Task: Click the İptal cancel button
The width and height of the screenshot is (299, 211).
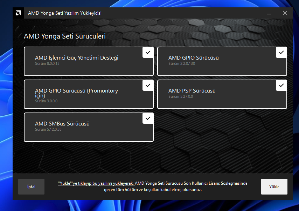Action: pyautogui.click(x=31, y=186)
